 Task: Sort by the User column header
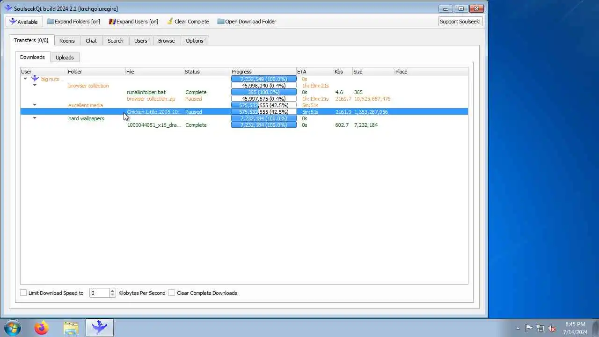point(44,72)
